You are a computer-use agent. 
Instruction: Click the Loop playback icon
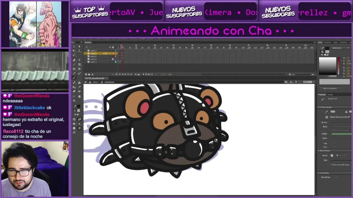pos(139,74)
